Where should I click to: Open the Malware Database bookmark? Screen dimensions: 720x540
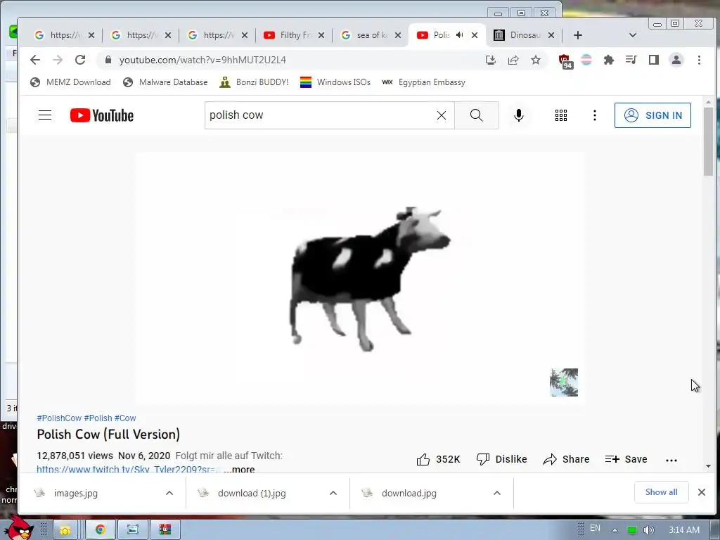(x=165, y=82)
